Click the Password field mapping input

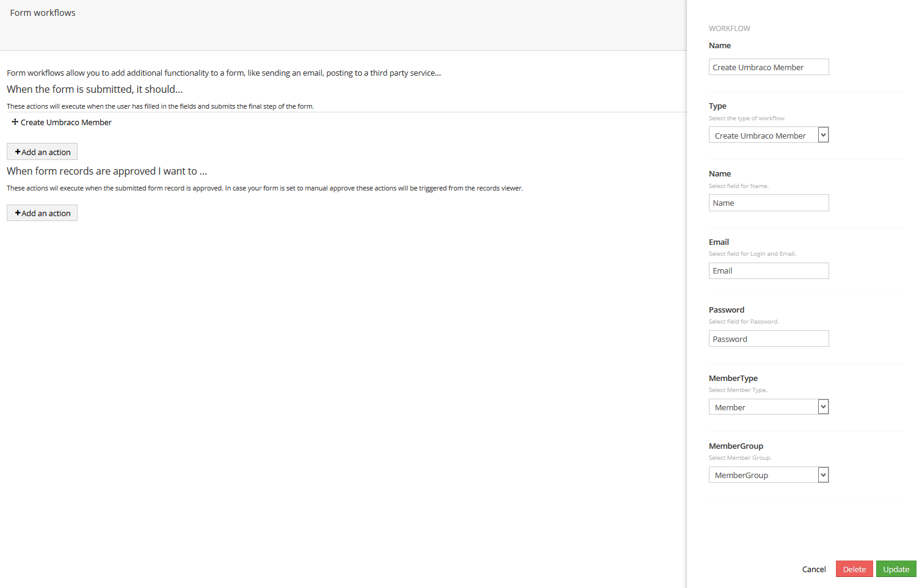(769, 339)
